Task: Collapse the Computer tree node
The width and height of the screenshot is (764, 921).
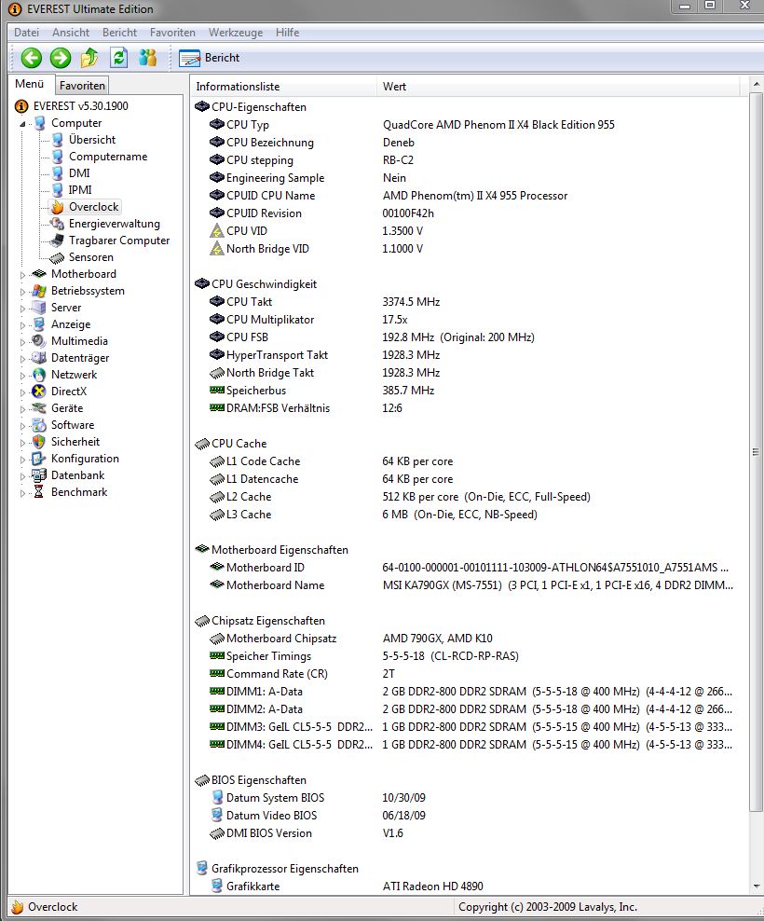Action: coord(22,124)
